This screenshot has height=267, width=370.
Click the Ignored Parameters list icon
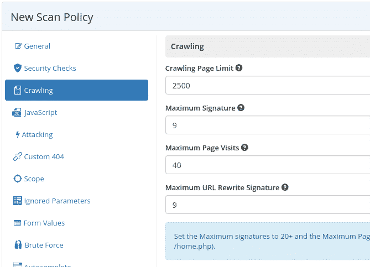click(x=18, y=201)
